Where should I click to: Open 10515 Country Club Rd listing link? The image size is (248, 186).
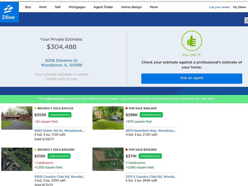[60, 176]
